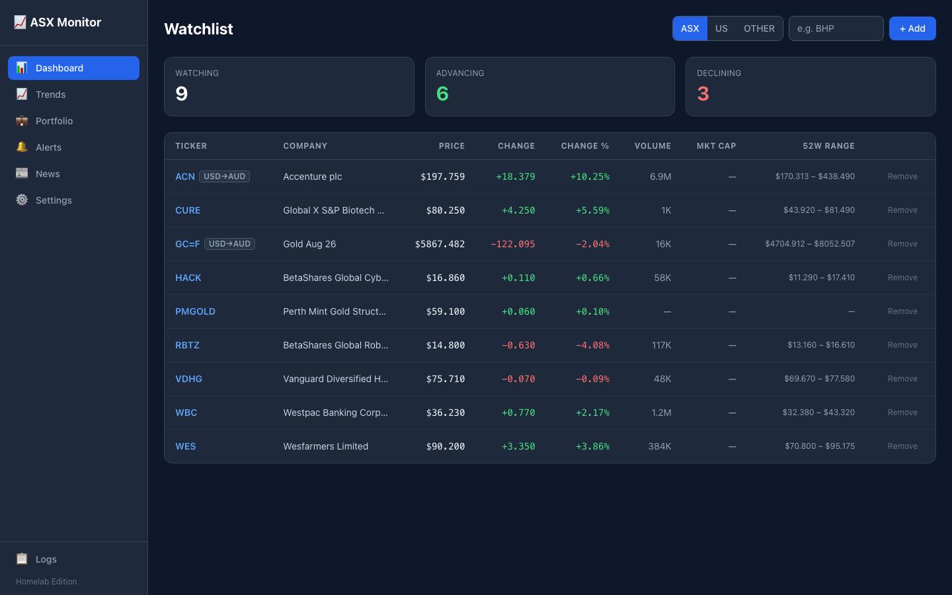Click the ASX Monitor chart logo icon
The image size is (952, 595).
pos(20,22)
